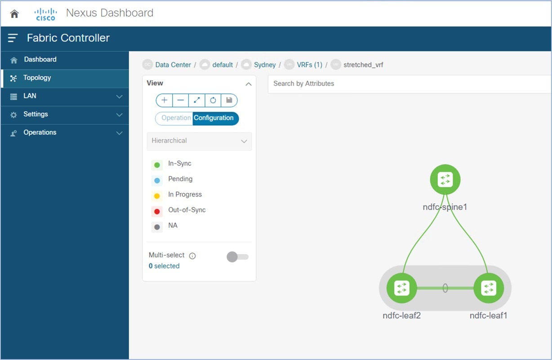Click the Home icon in the top bar
The height and width of the screenshot is (360, 552).
click(x=14, y=14)
